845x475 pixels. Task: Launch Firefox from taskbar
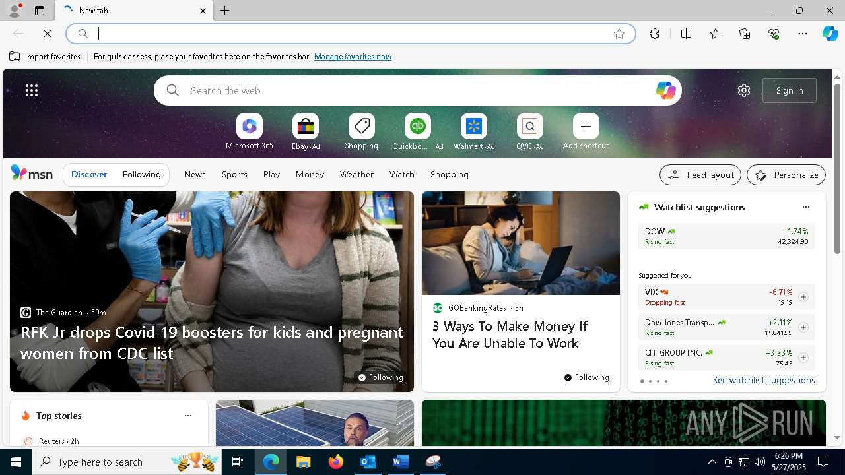[336, 462]
